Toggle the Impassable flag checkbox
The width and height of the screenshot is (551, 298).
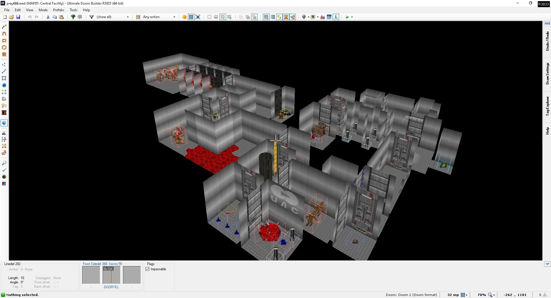click(x=148, y=269)
